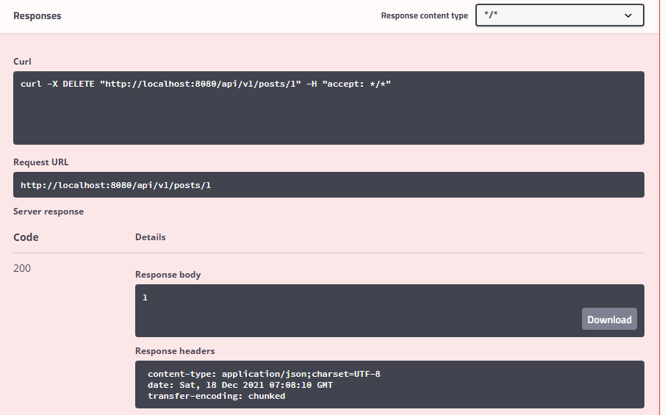The image size is (665, 415).
Task: Click the Response headers label
Action: pyautogui.click(x=175, y=351)
